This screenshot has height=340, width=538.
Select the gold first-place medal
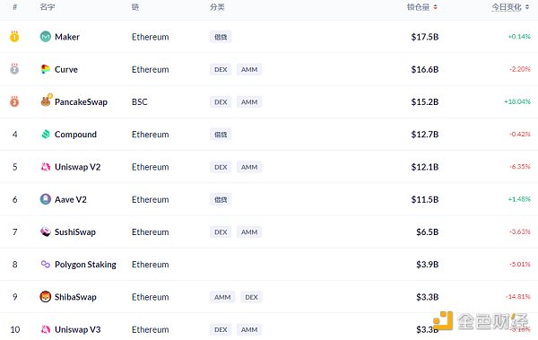pos(14,36)
